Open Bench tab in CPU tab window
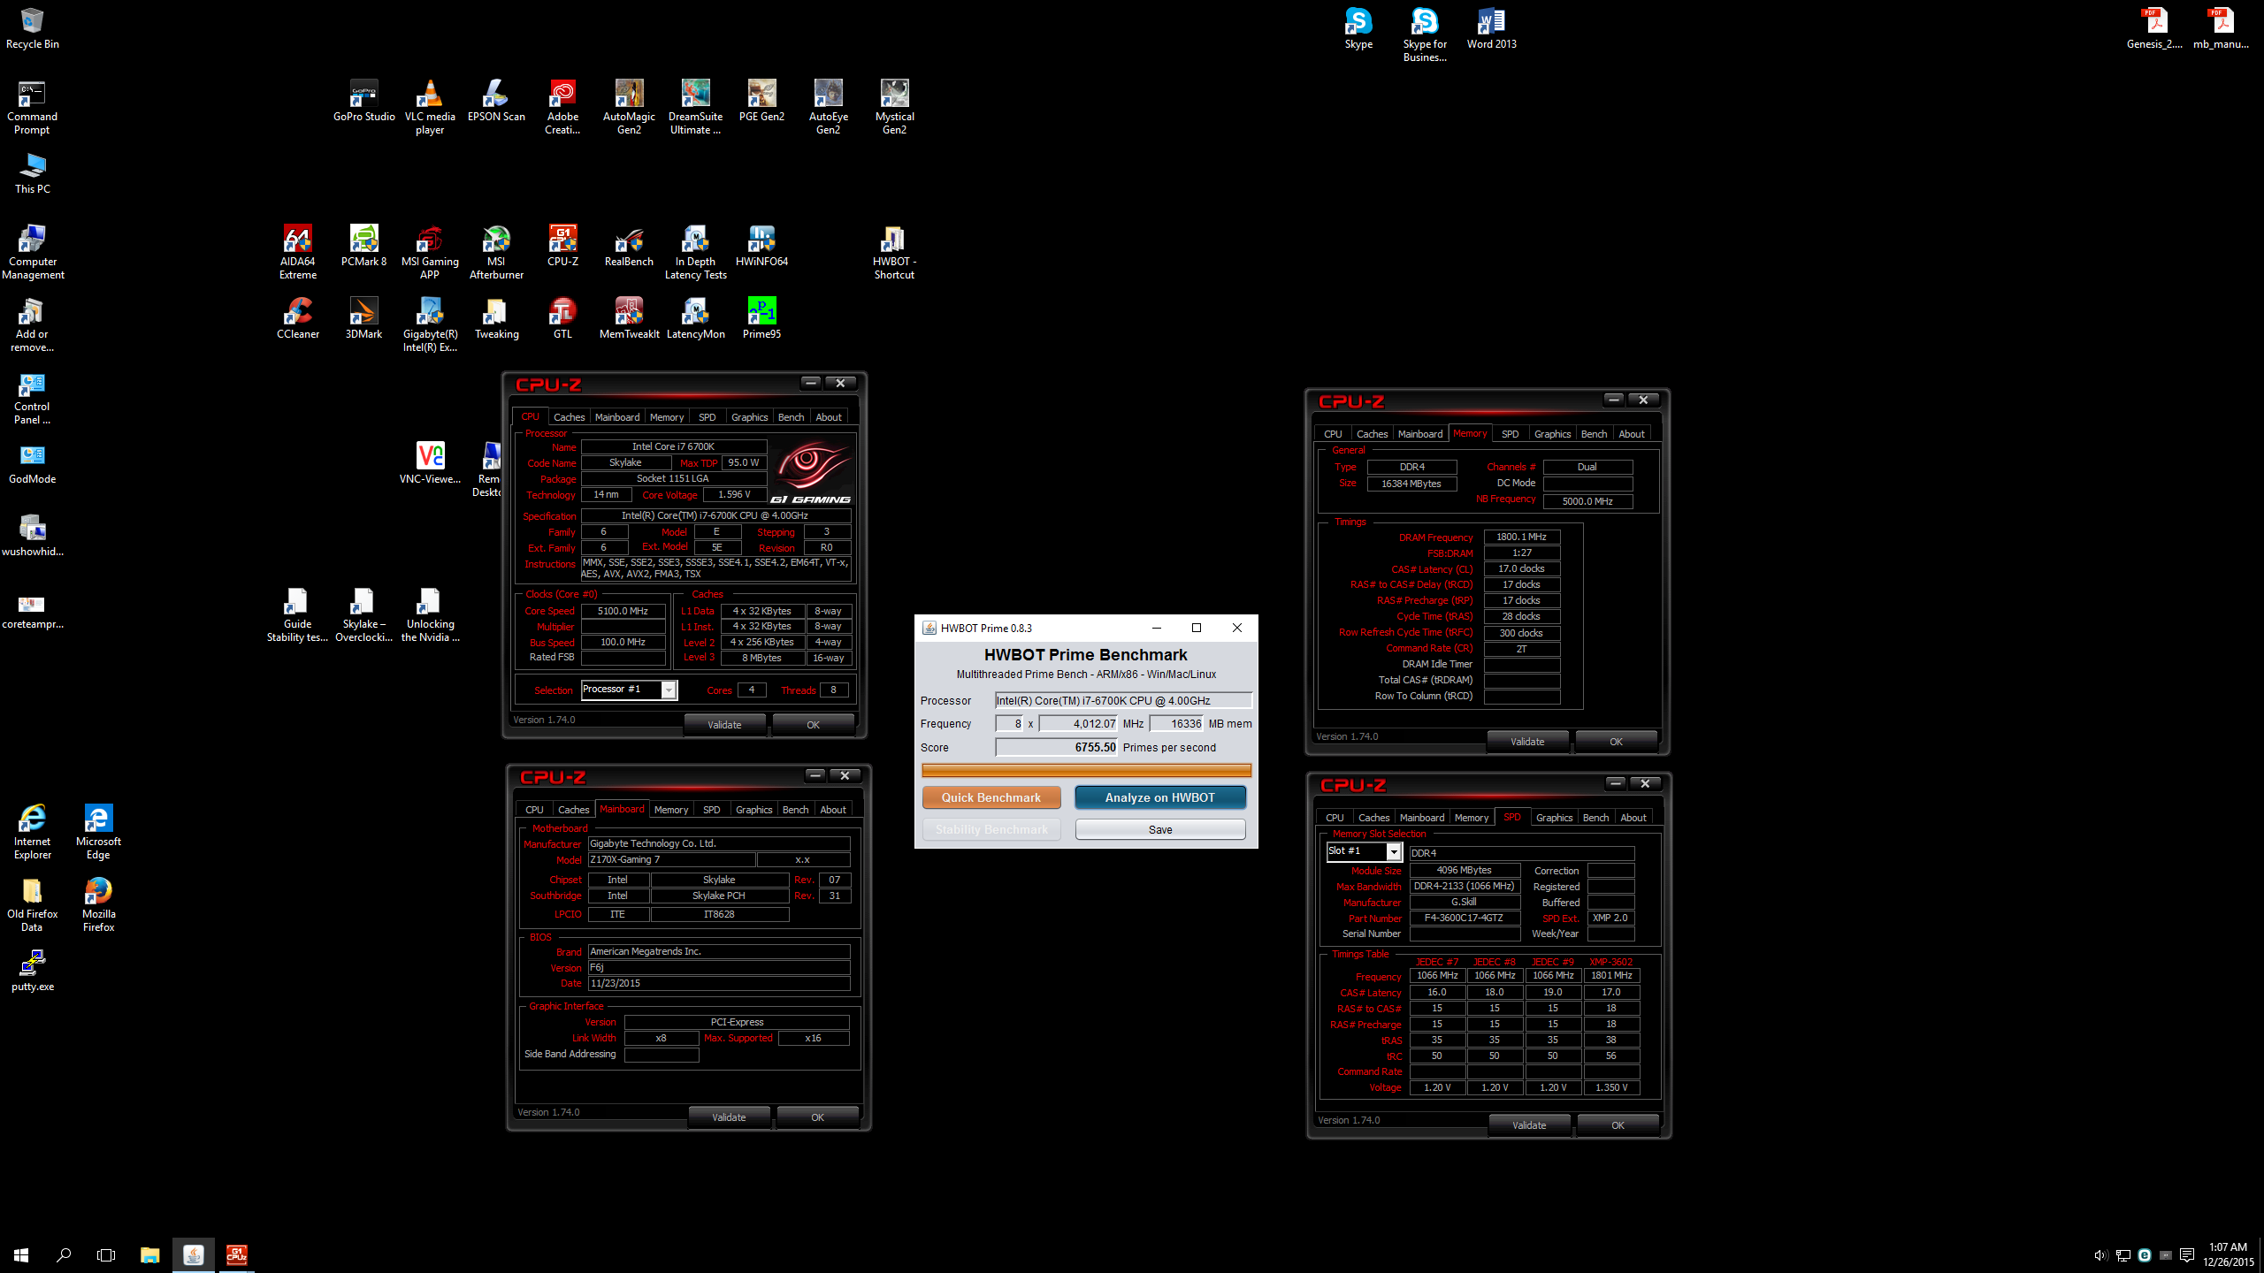This screenshot has height=1273, width=2264. (791, 417)
